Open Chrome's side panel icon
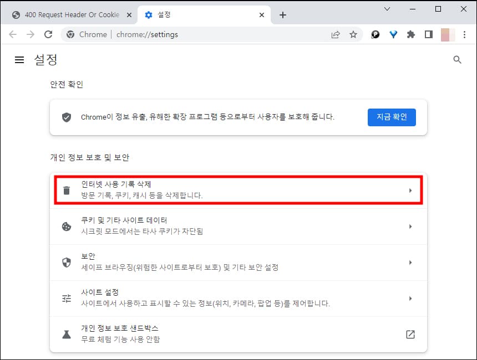 point(428,34)
